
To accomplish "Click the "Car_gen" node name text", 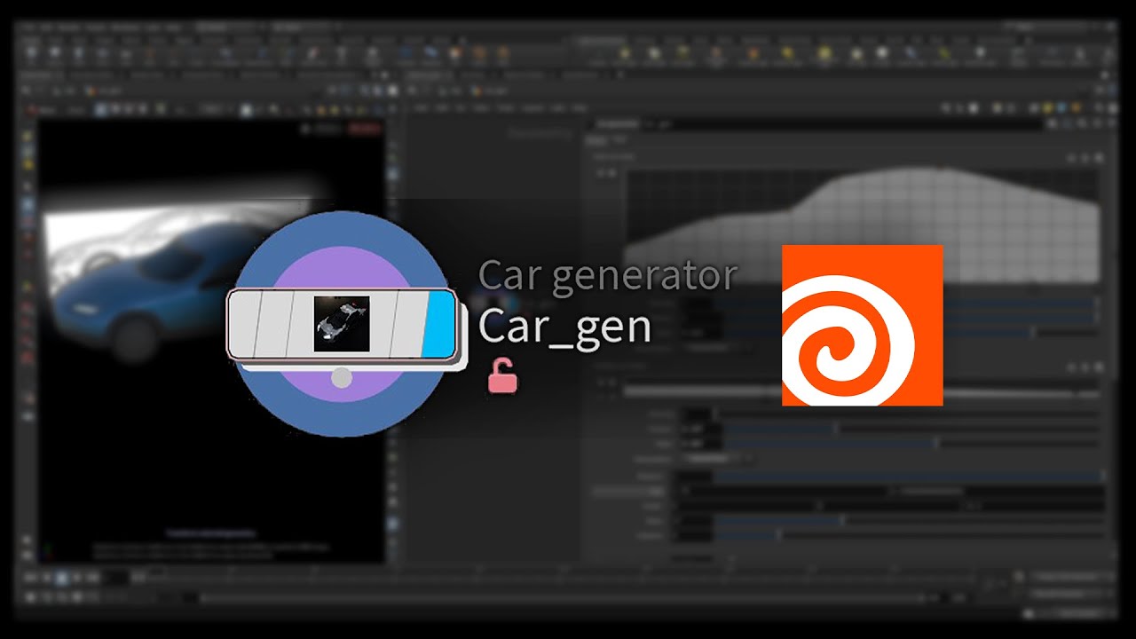I will pyautogui.click(x=565, y=327).
